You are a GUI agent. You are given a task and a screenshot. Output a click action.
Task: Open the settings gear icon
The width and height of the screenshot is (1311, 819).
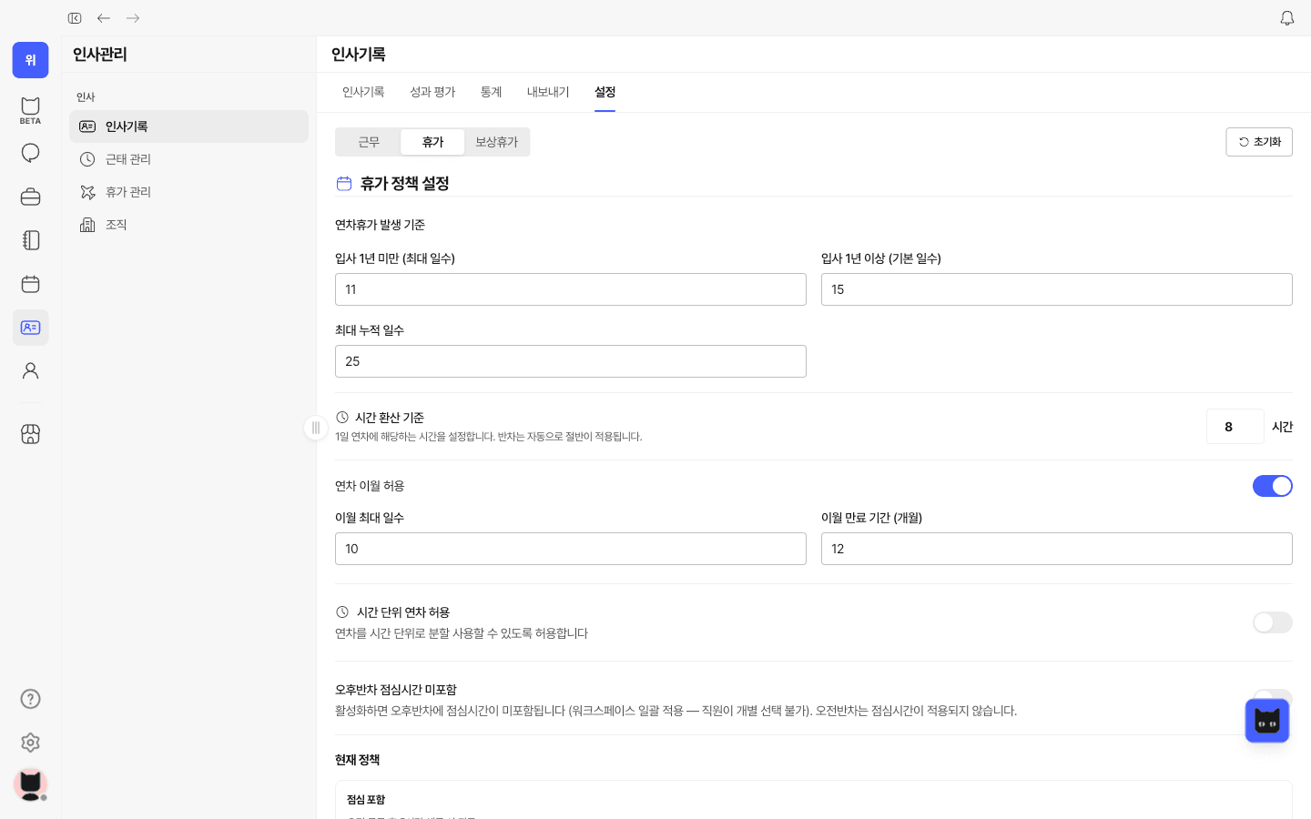pyautogui.click(x=30, y=743)
